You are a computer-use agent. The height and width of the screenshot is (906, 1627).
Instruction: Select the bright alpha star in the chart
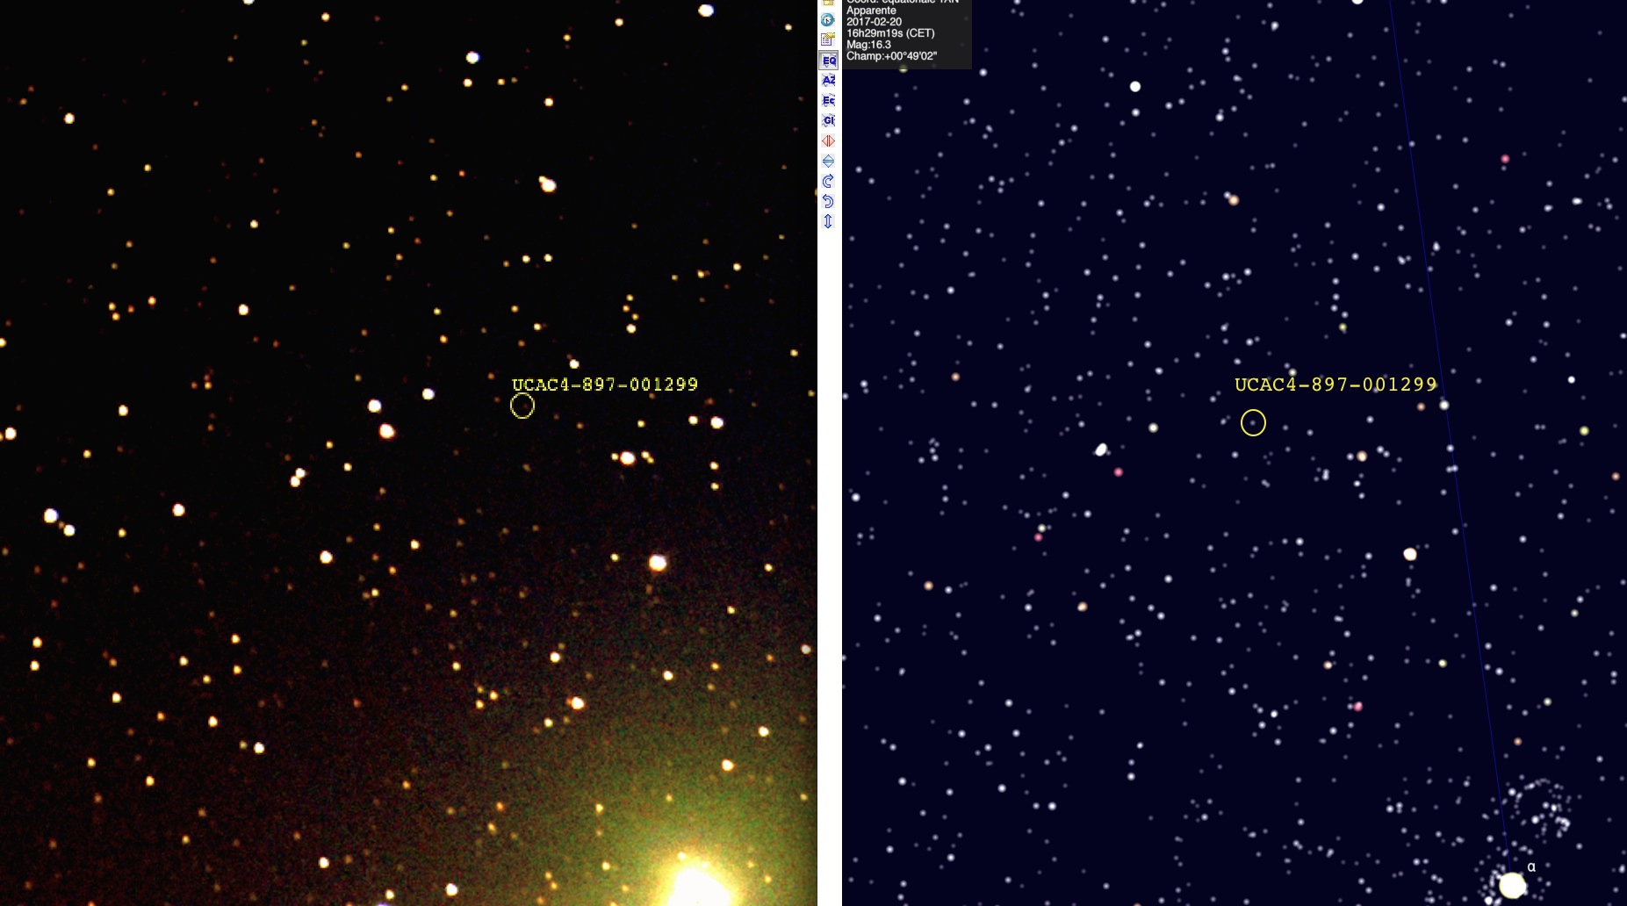point(1512,885)
